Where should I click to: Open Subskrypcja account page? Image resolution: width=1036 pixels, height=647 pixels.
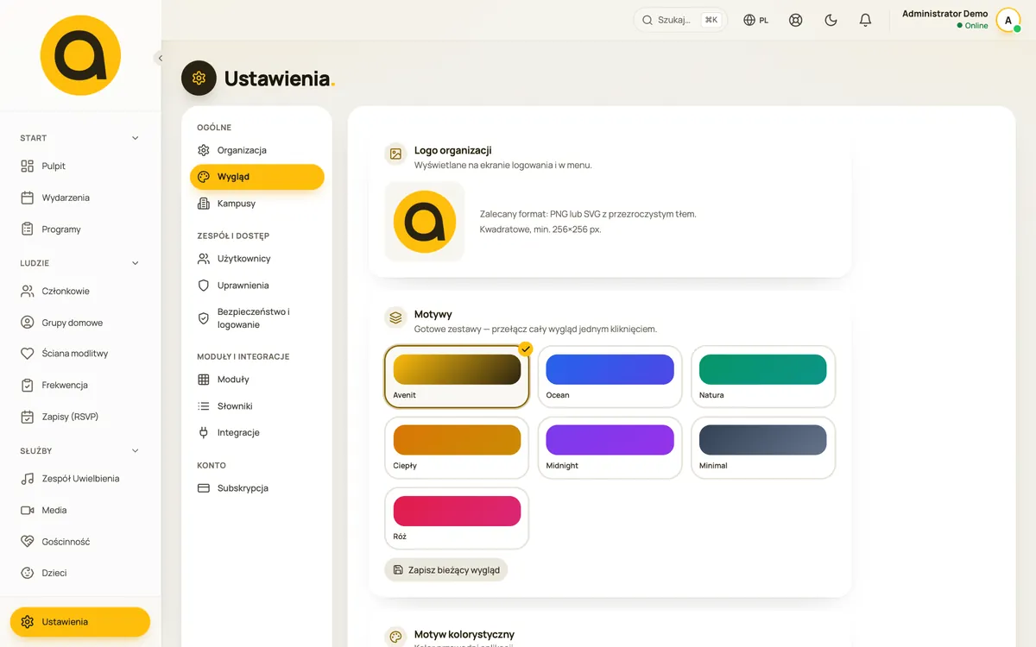coord(257,488)
